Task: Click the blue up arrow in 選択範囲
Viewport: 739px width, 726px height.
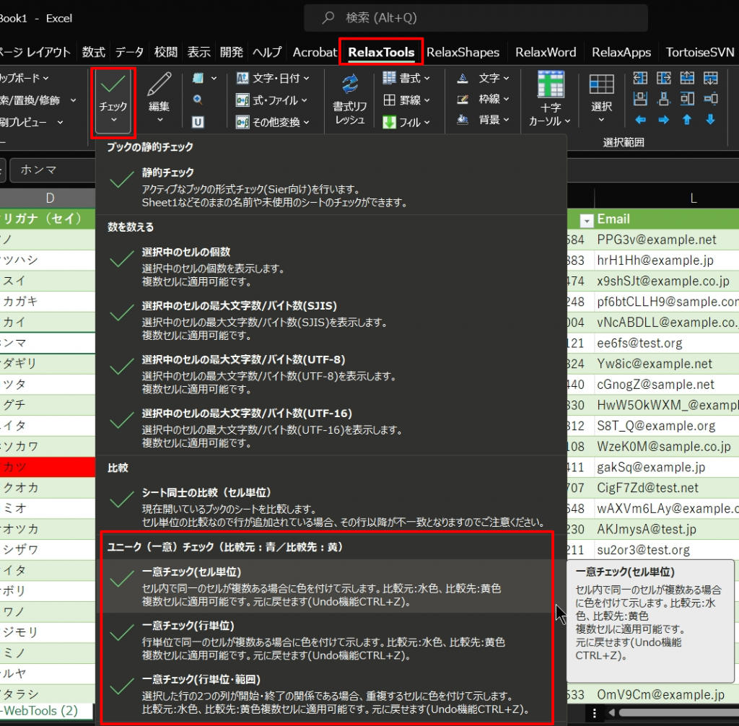Action: pos(687,120)
